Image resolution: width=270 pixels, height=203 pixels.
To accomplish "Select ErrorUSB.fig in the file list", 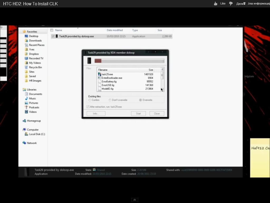I will tap(108, 85).
